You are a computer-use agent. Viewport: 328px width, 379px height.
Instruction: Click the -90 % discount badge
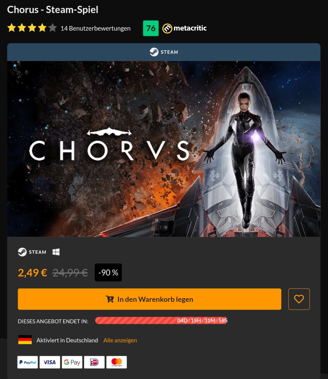(x=108, y=273)
